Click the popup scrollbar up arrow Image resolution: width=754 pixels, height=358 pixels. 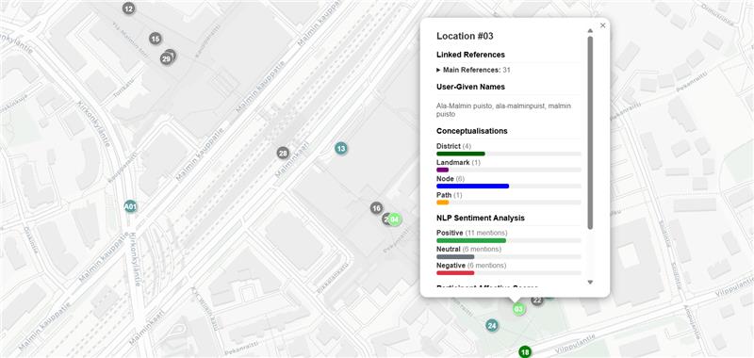click(591, 31)
